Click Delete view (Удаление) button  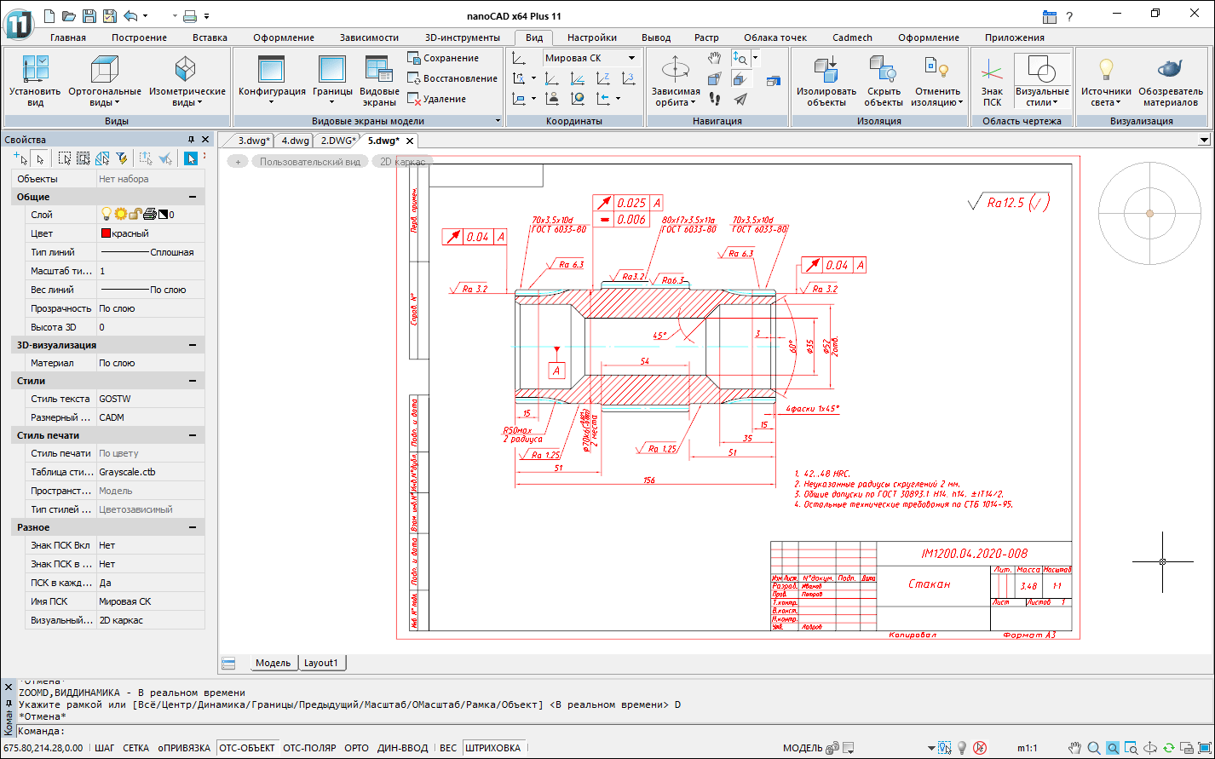click(436, 99)
